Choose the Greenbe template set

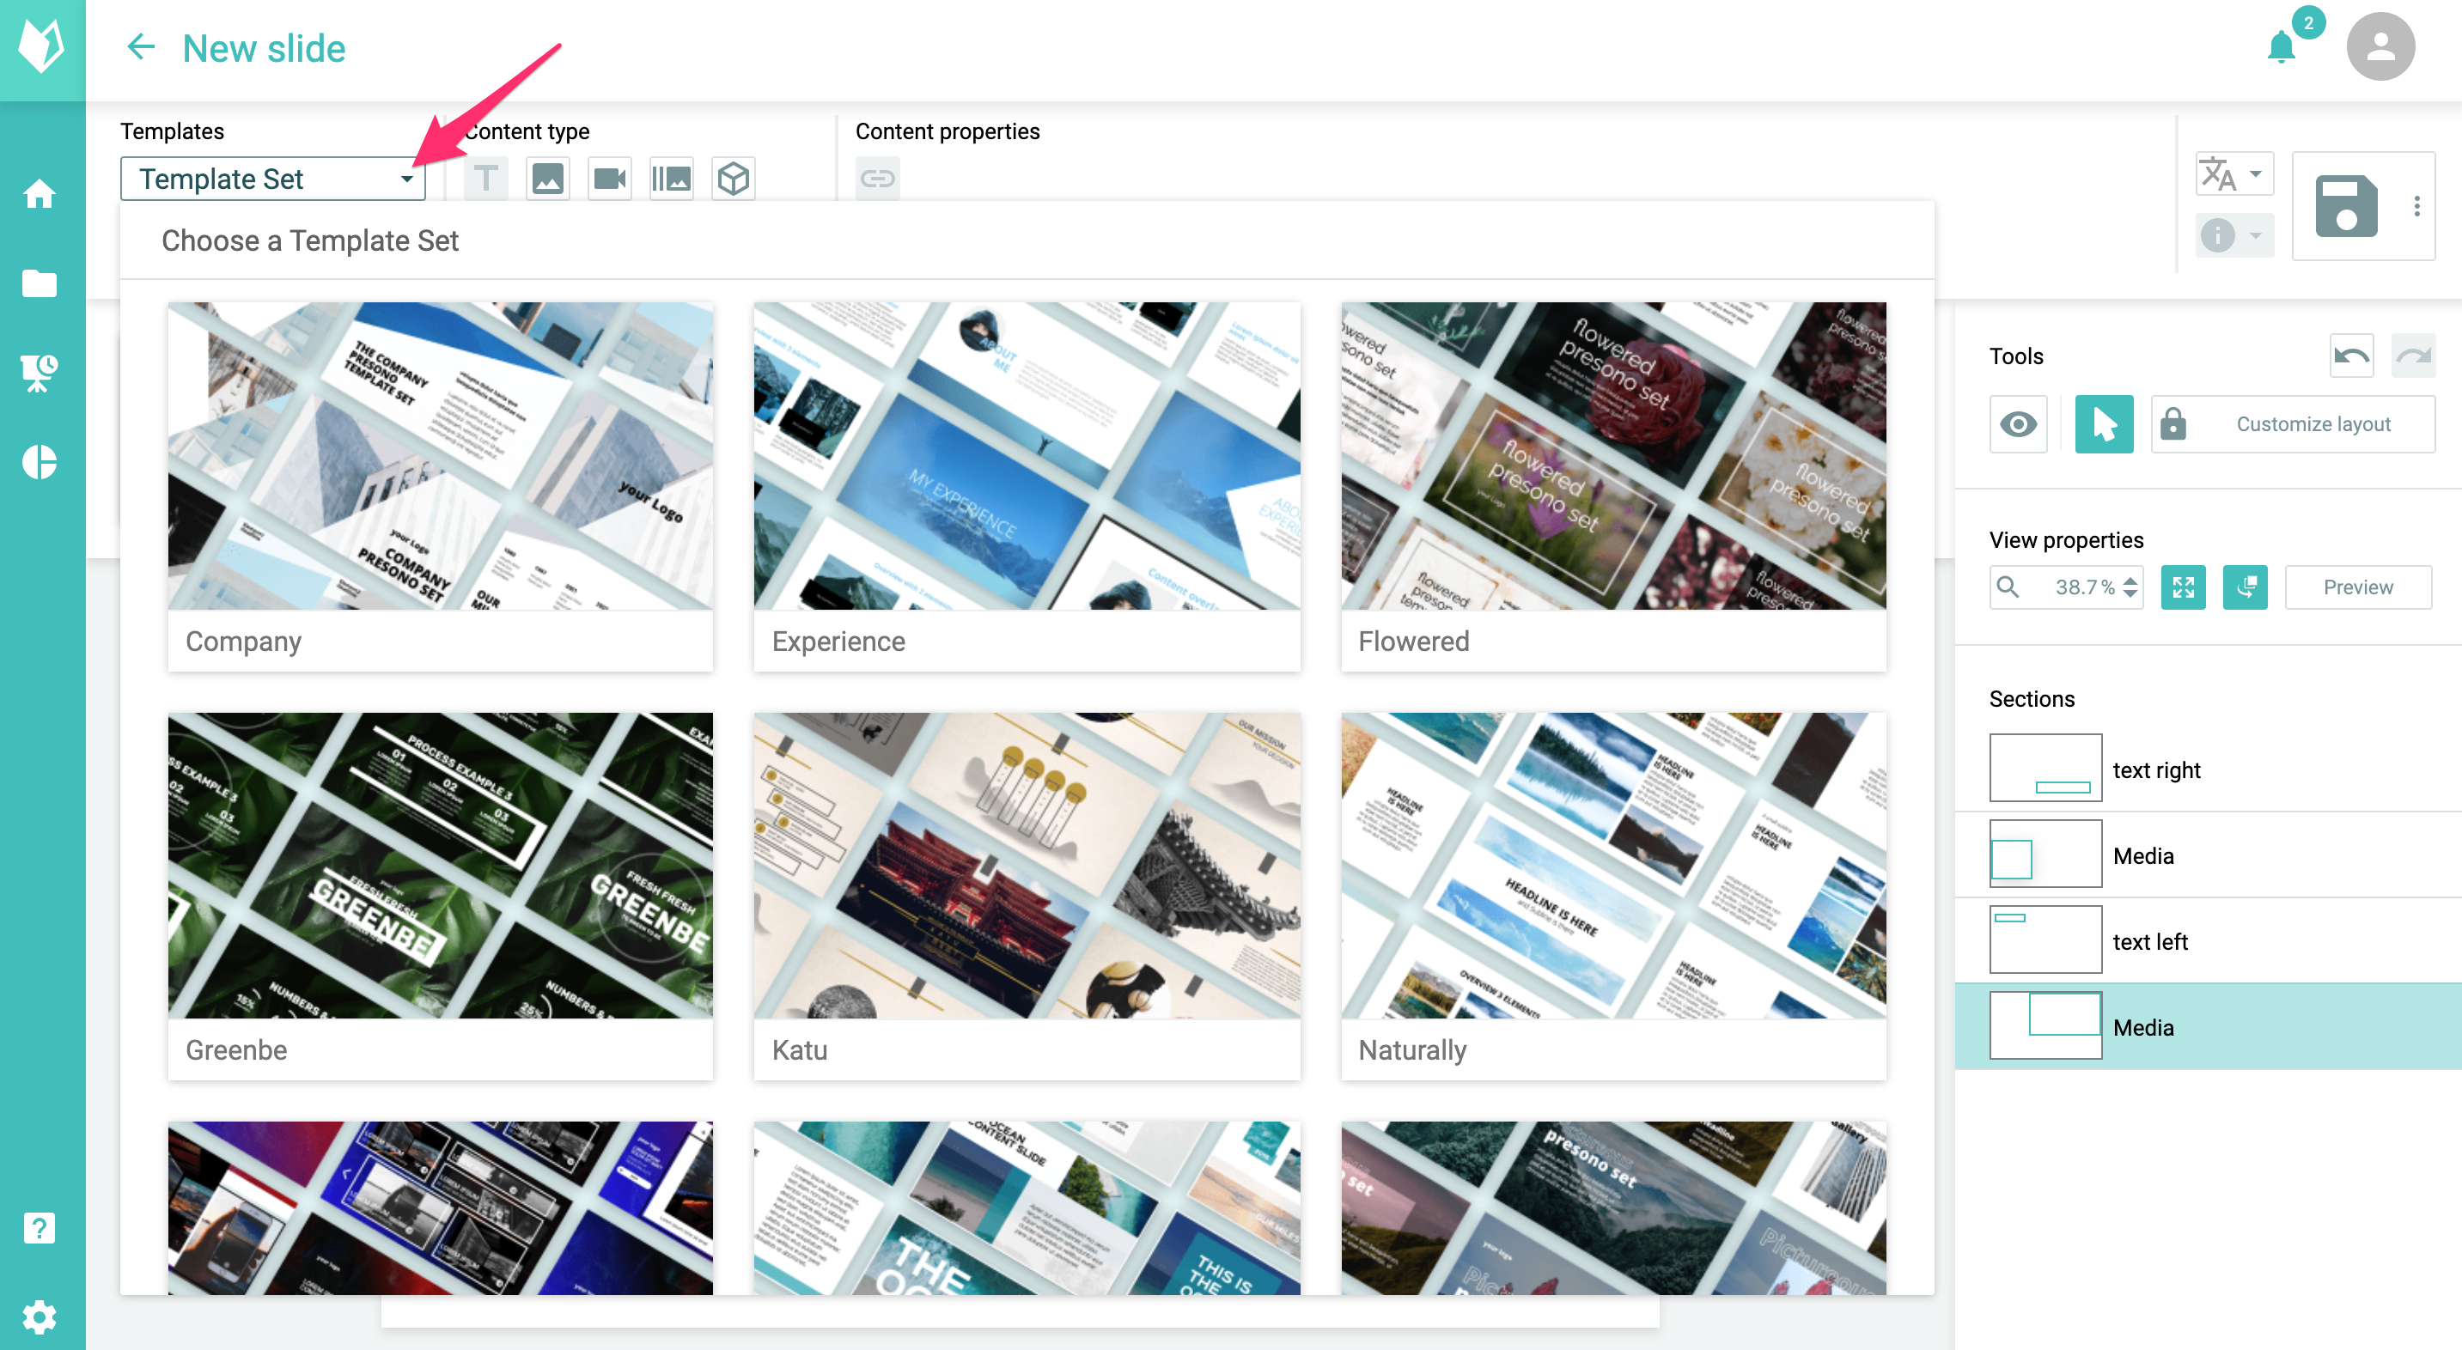440,897
